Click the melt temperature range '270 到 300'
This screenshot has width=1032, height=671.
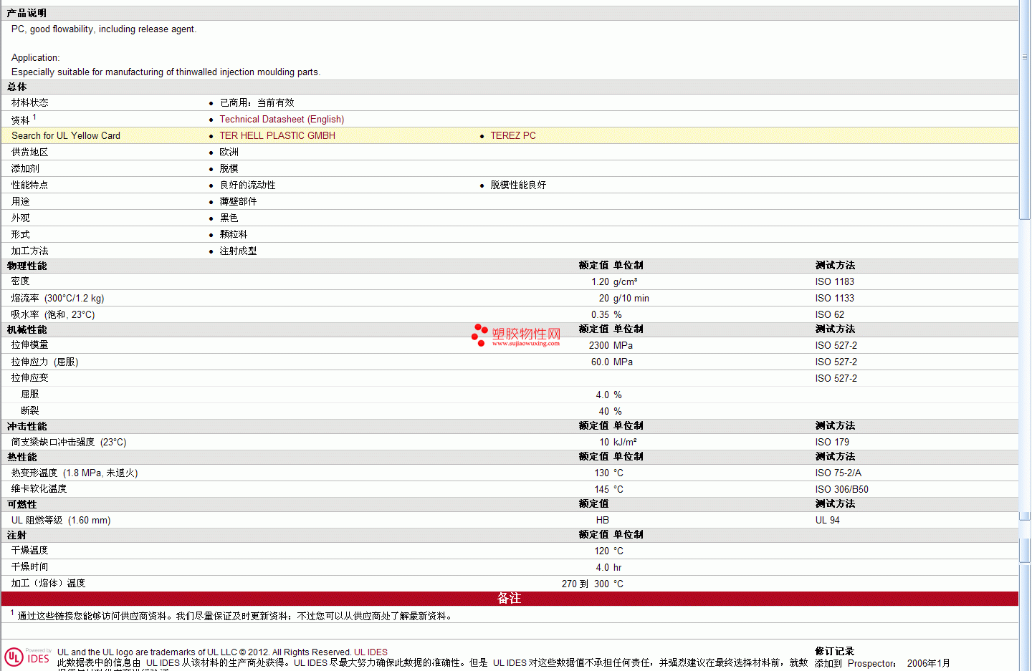586,584
